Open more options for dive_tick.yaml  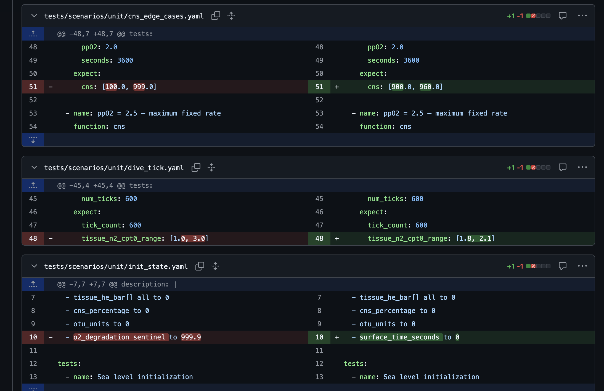click(582, 167)
